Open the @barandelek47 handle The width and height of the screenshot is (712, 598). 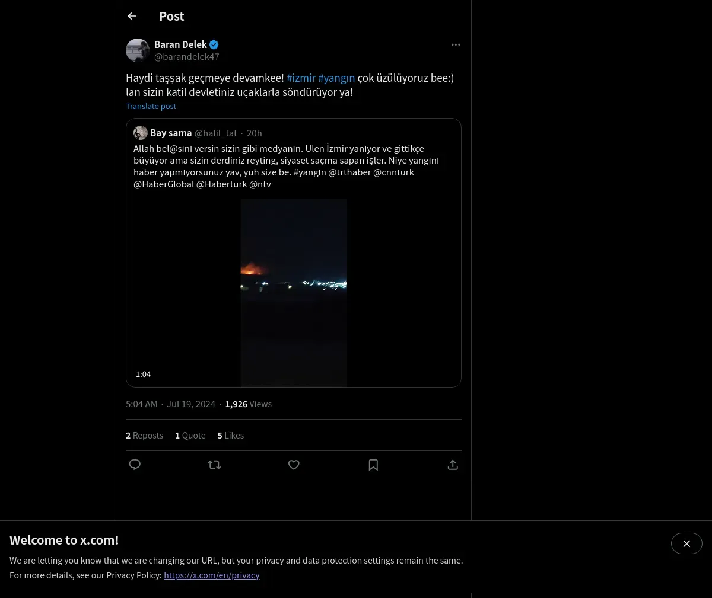[x=187, y=57]
